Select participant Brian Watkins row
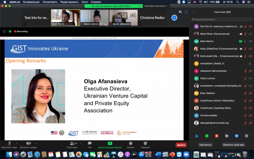 point(221,93)
